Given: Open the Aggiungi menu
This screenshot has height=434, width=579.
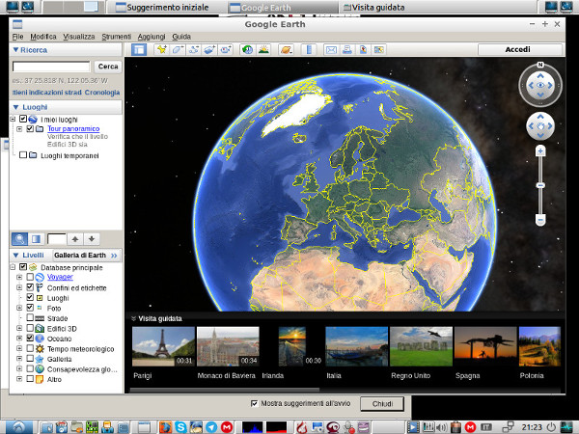Looking at the screenshot, I should pos(152,37).
